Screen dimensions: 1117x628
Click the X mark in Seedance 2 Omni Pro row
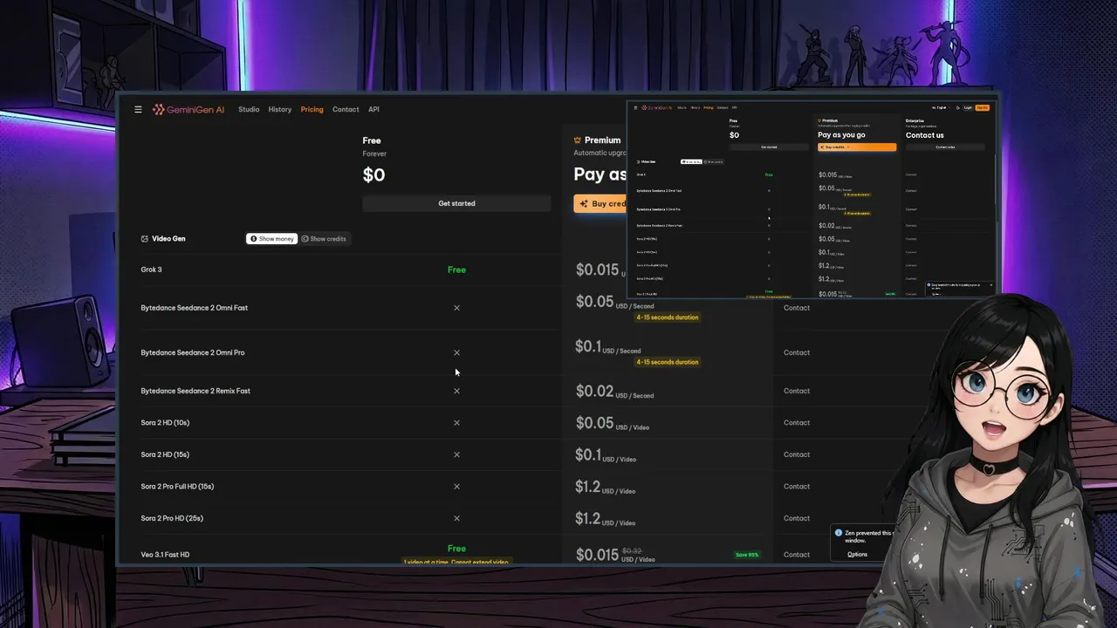[x=456, y=352]
